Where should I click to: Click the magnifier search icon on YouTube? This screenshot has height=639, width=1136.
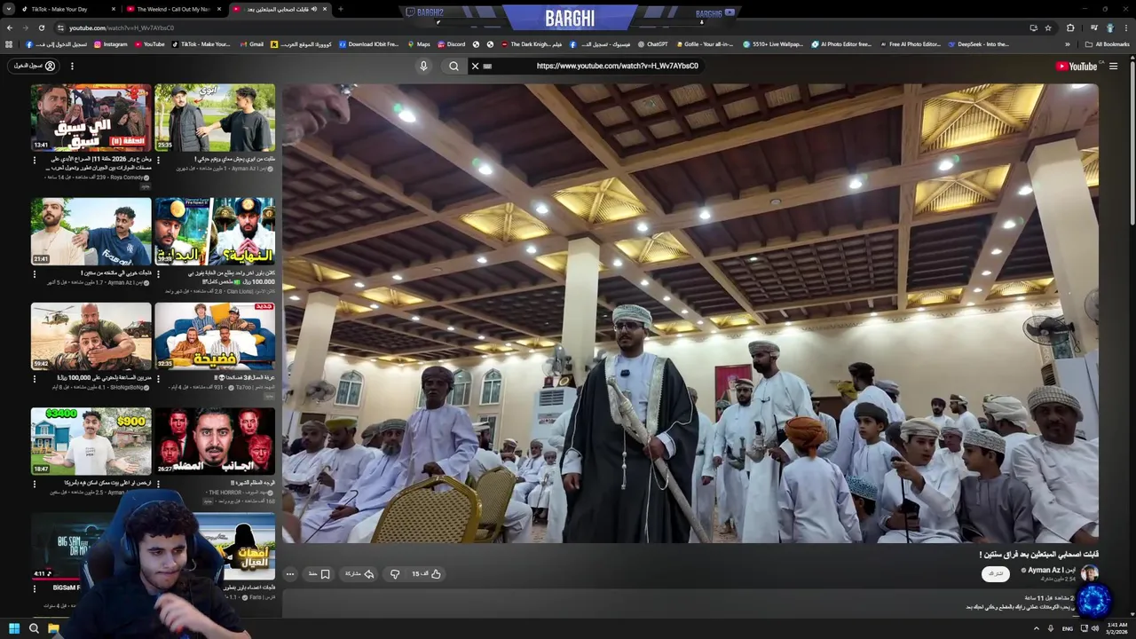tap(454, 66)
